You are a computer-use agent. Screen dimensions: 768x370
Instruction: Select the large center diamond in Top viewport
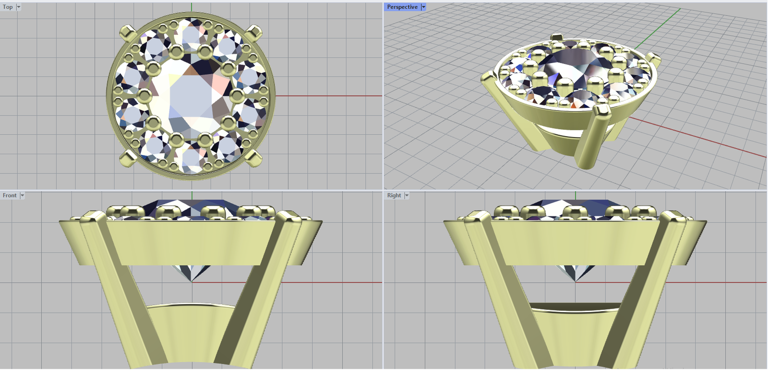(x=191, y=96)
